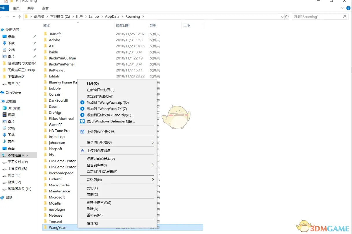Click the search magnifier icon
Viewport: 352px width, 234px height.
tap(344, 17)
